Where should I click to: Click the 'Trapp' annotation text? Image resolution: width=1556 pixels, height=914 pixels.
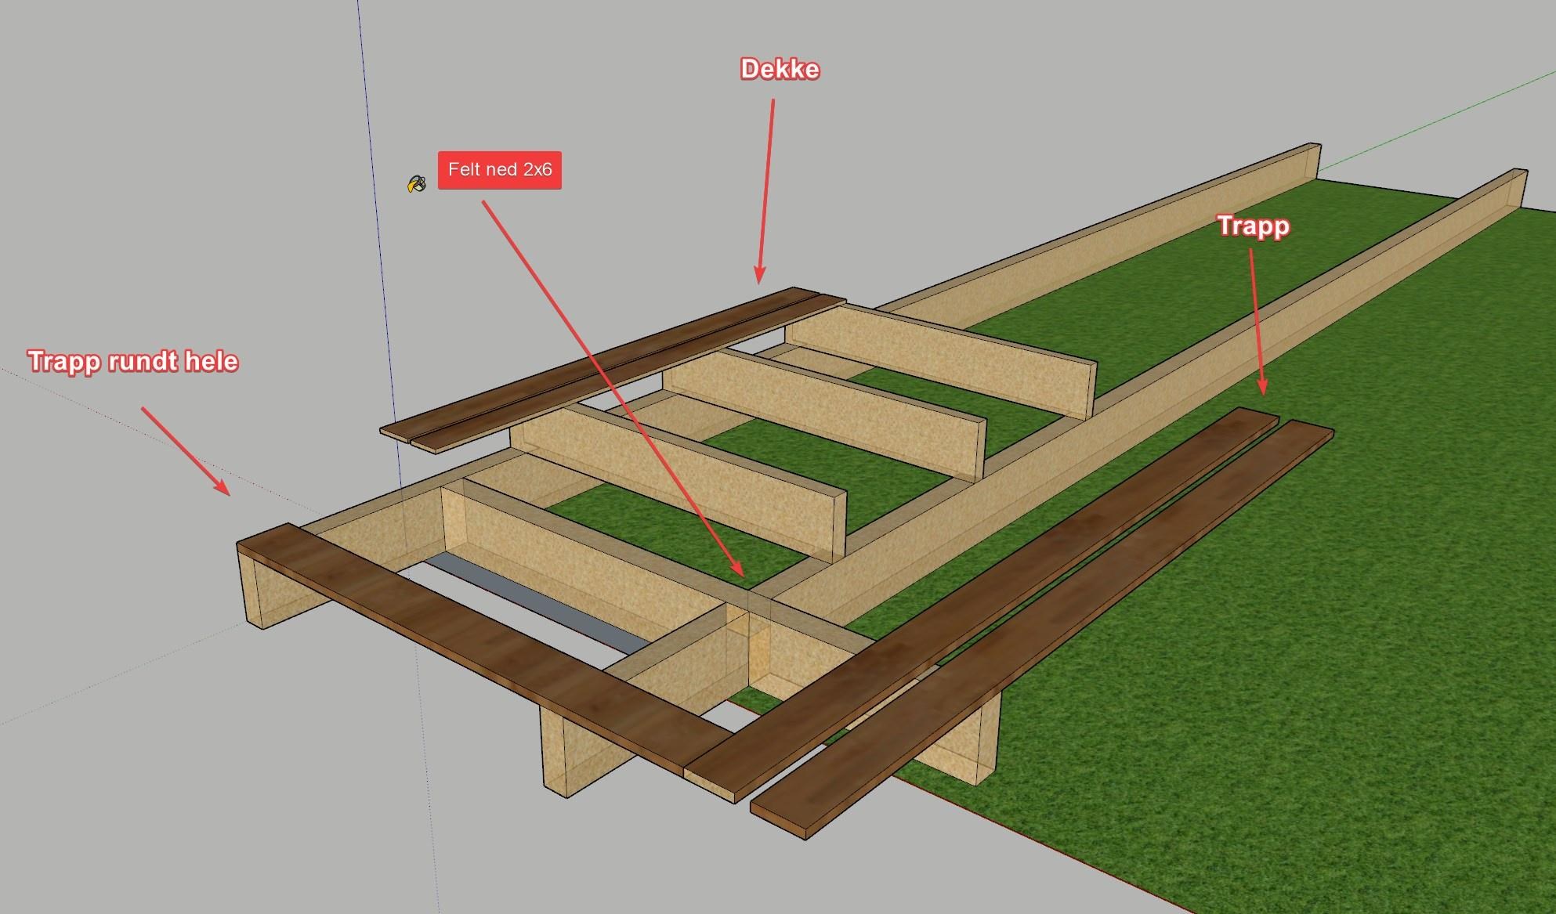tap(1253, 226)
